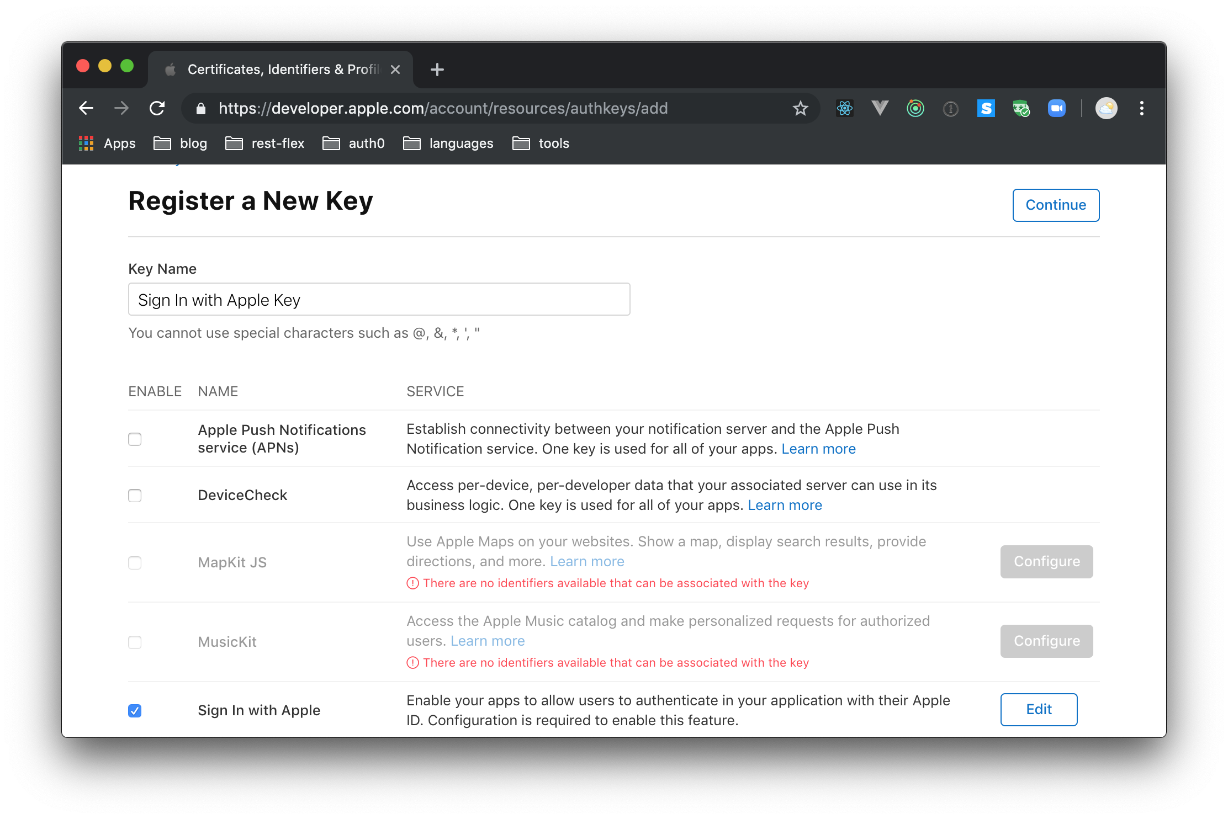
Task: Click Configure button for MapKit JS
Action: coord(1046,562)
